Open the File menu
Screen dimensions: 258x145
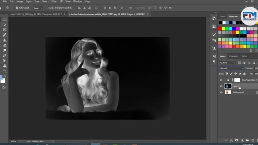tap(5, 2)
